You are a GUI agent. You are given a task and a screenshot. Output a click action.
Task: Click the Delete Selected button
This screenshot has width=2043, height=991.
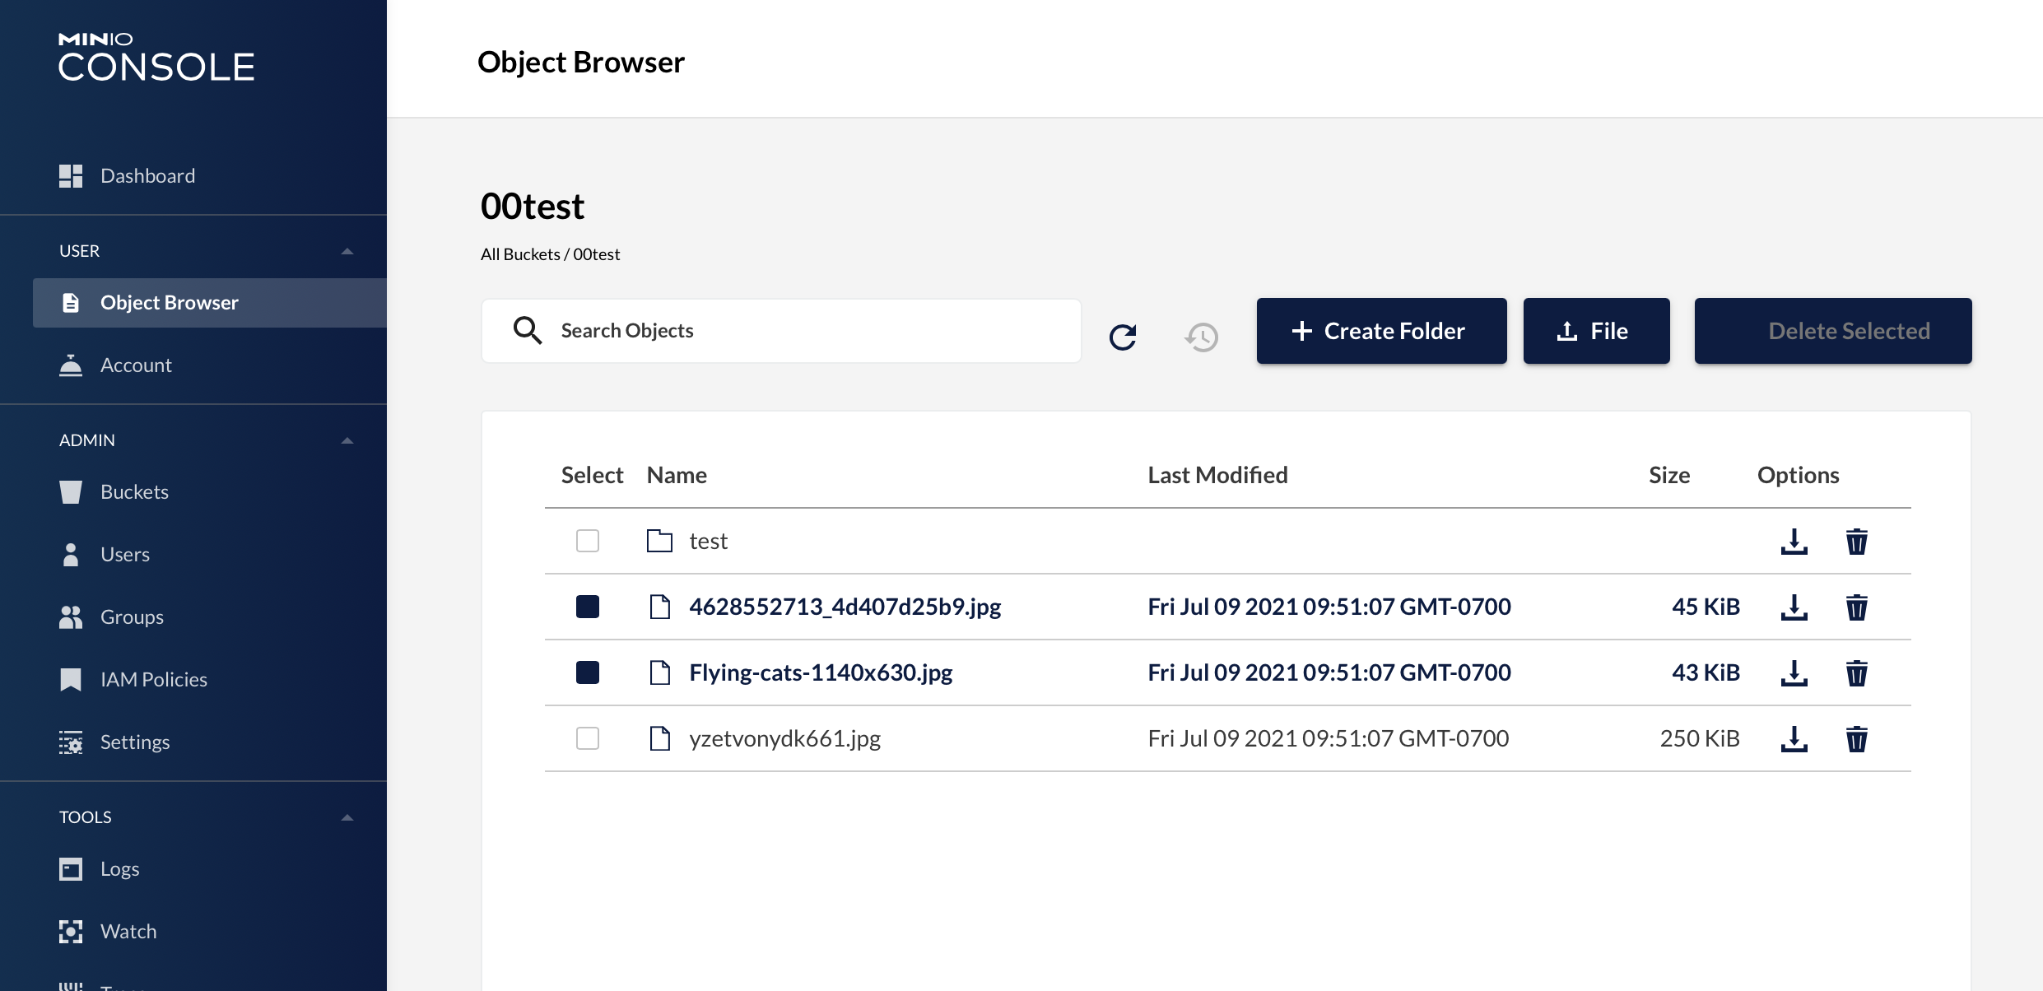click(x=1832, y=331)
